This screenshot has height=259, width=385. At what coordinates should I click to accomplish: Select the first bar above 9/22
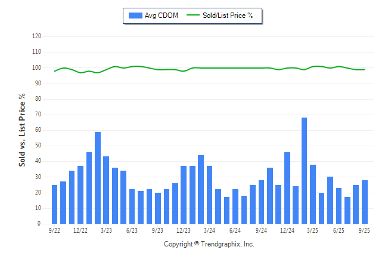pyautogui.click(x=55, y=204)
